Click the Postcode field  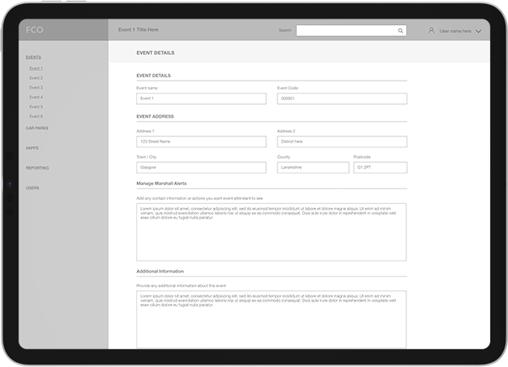click(x=380, y=168)
